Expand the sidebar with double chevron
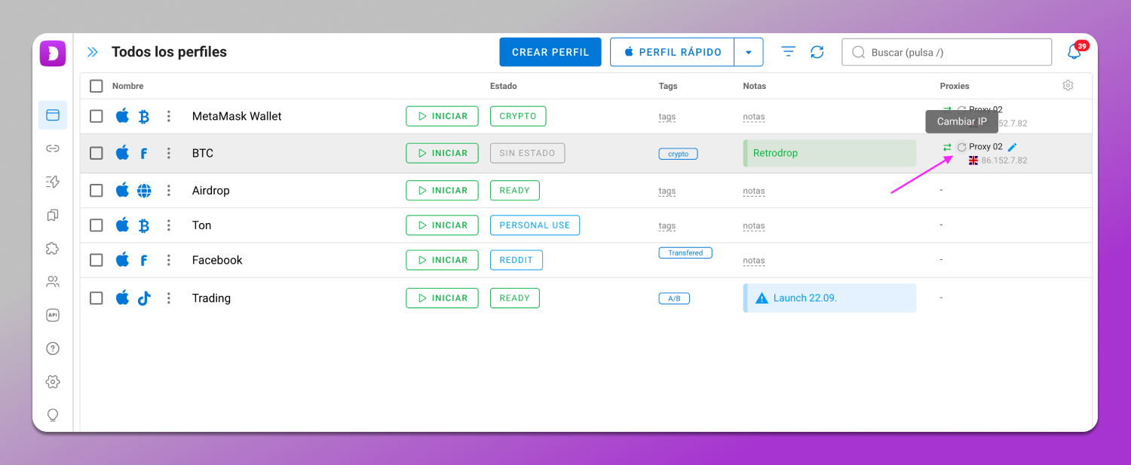 93,52
